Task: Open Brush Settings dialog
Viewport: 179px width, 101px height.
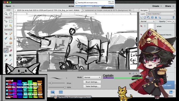Action: tap(92, 82)
